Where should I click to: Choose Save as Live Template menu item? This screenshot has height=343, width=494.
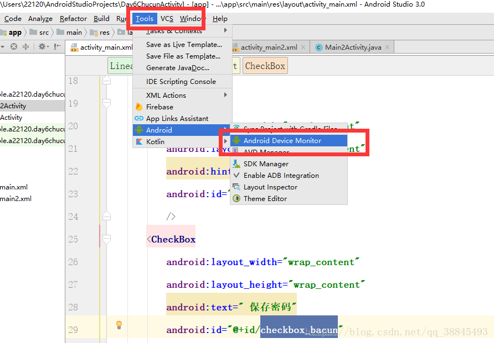click(x=182, y=45)
